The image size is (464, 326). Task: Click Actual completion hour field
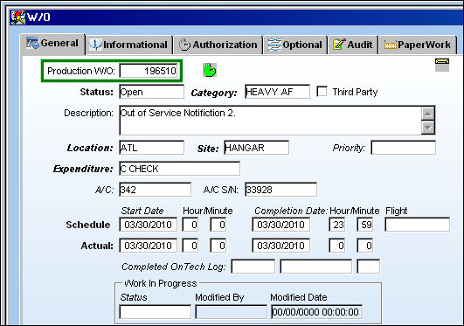pos(337,246)
